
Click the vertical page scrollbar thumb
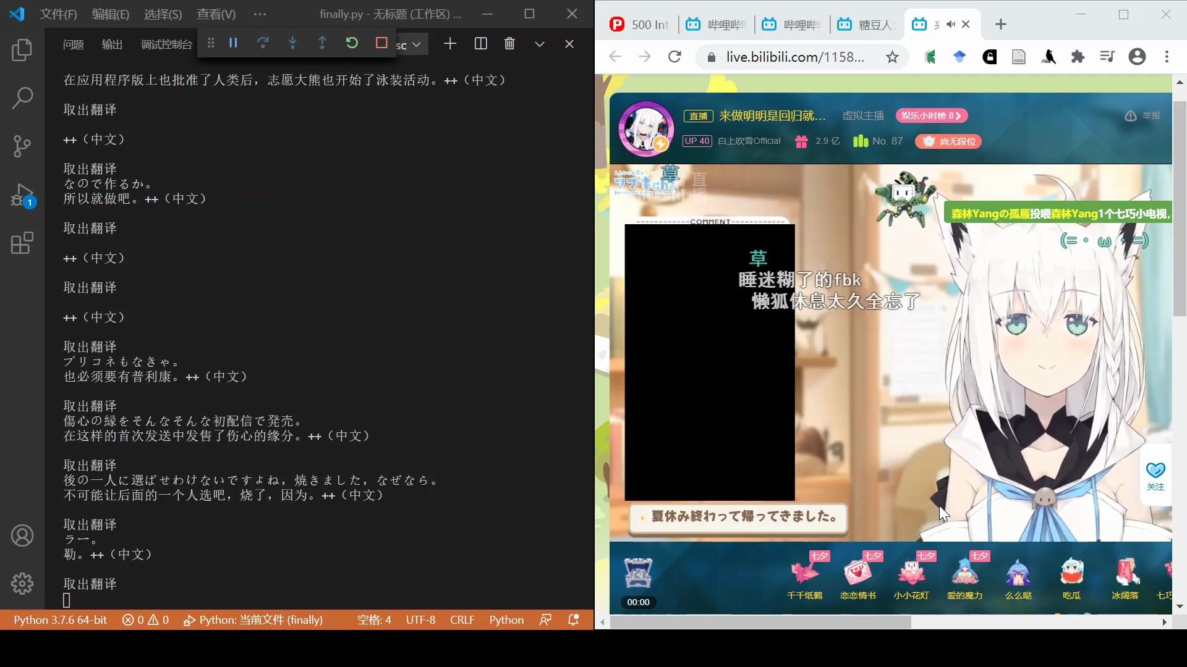[1180, 210]
